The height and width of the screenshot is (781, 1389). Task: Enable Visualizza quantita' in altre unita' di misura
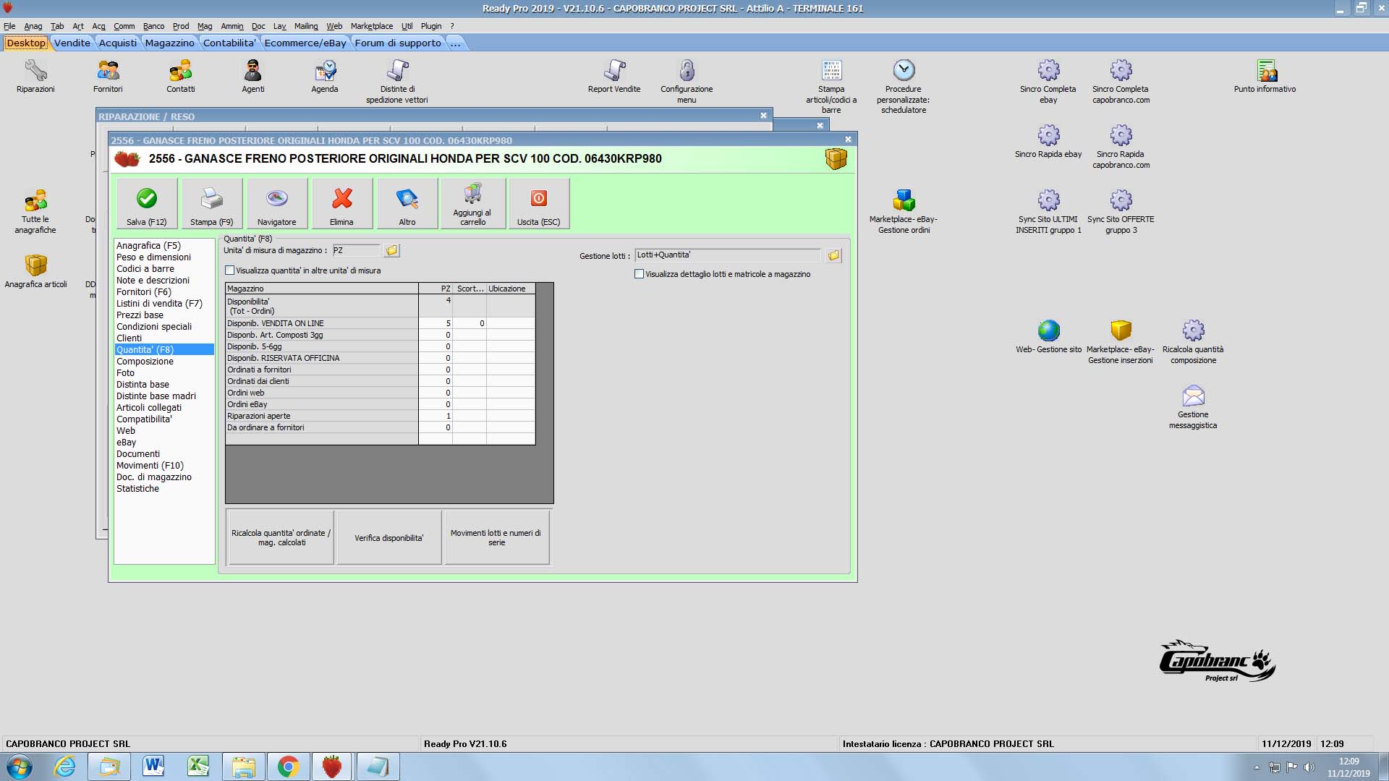[230, 270]
